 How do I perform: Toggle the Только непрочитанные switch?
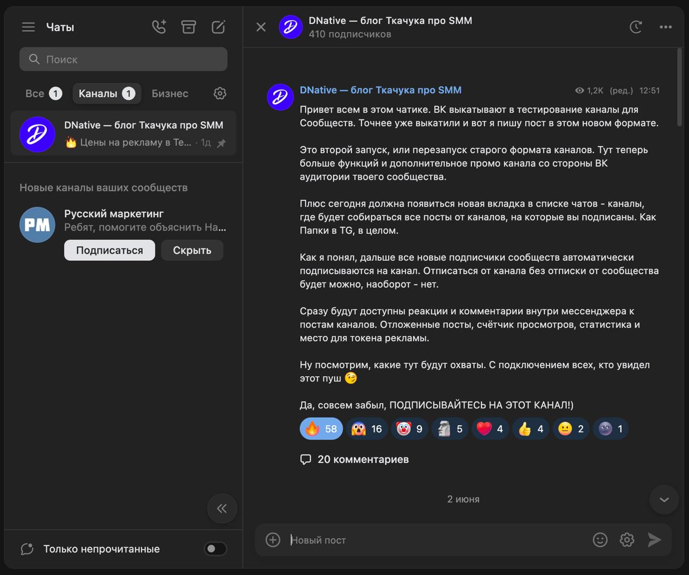215,549
